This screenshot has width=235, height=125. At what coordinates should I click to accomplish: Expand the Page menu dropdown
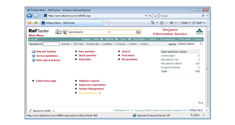point(190,23)
